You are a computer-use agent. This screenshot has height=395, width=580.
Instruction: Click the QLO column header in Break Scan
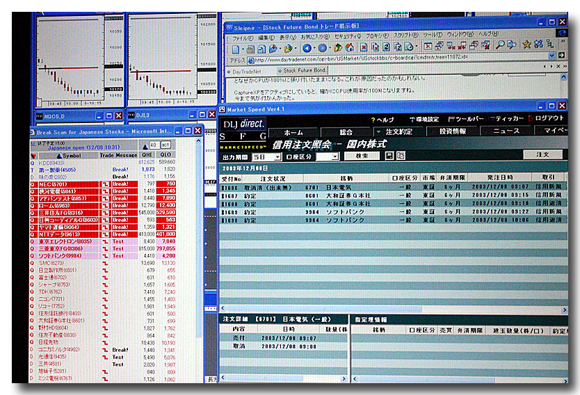coord(166,154)
